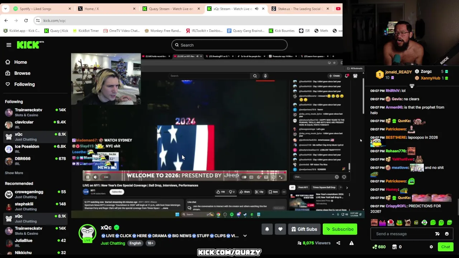Open Quazy | Kick bookmark

tap(56, 30)
